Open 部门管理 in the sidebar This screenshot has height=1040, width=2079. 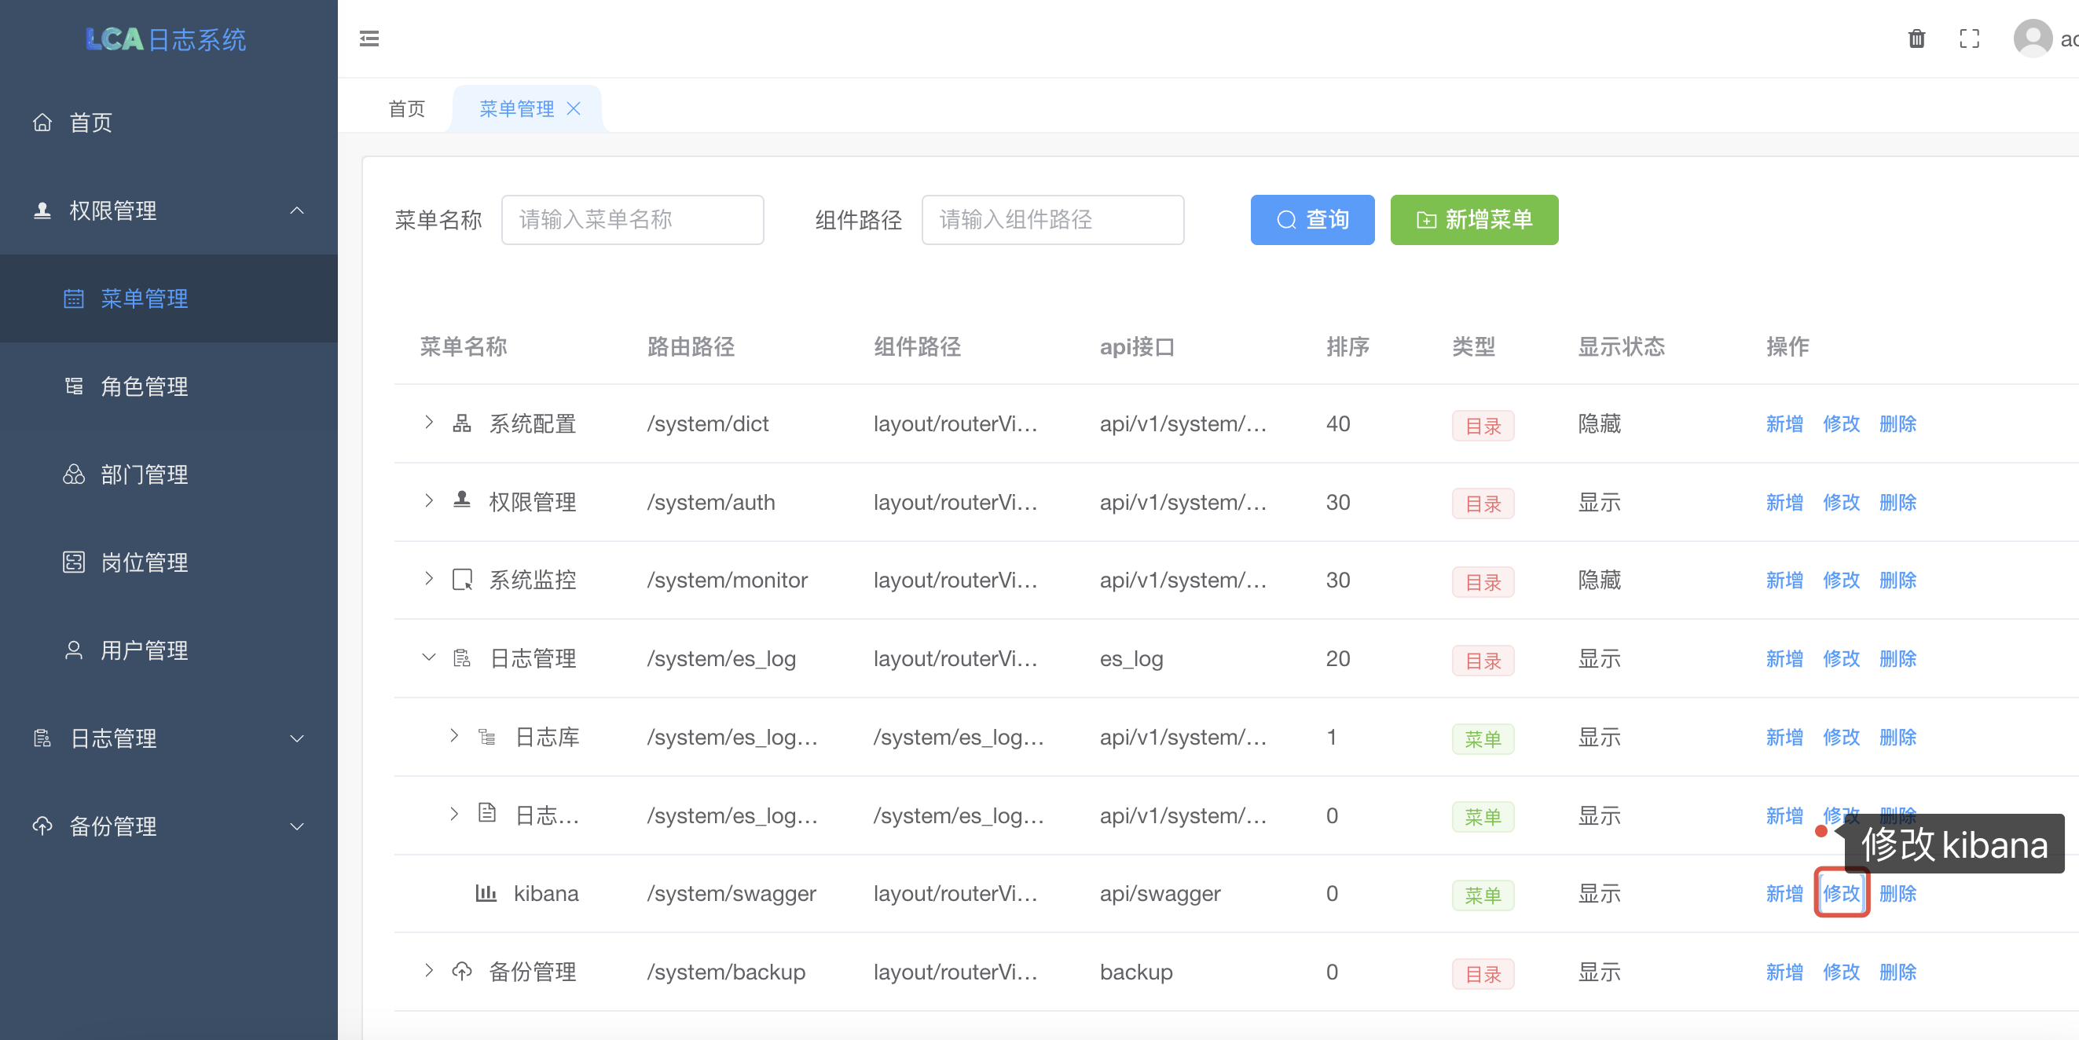(144, 474)
